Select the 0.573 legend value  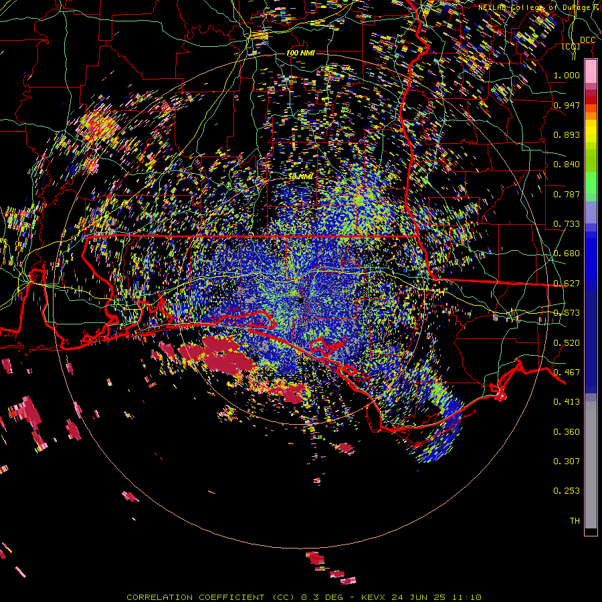point(567,313)
